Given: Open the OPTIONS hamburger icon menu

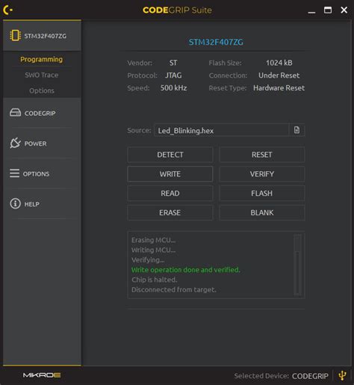Looking at the screenshot, I should pyautogui.click(x=14, y=173).
